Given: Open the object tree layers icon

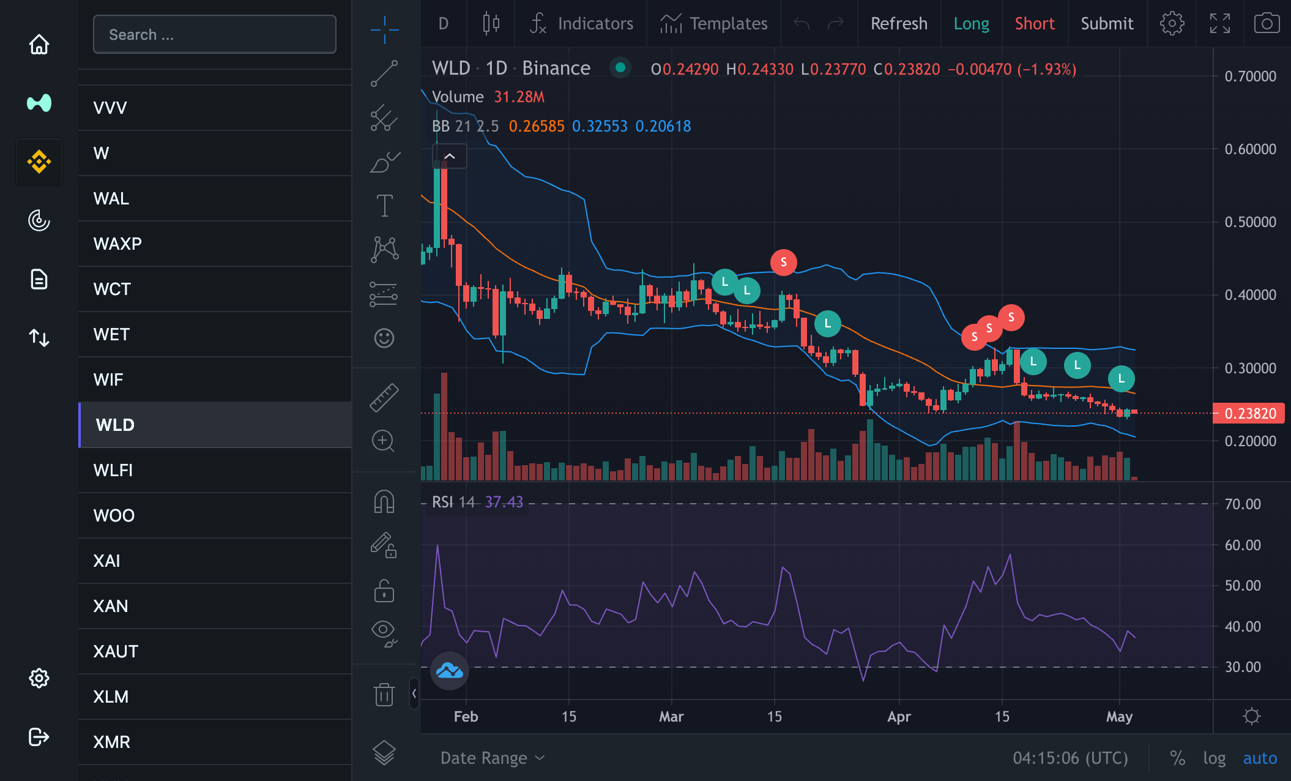Looking at the screenshot, I should [384, 753].
